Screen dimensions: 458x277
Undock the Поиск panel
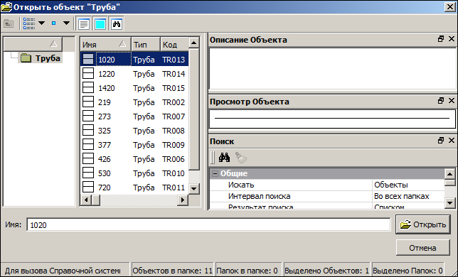pos(441,140)
